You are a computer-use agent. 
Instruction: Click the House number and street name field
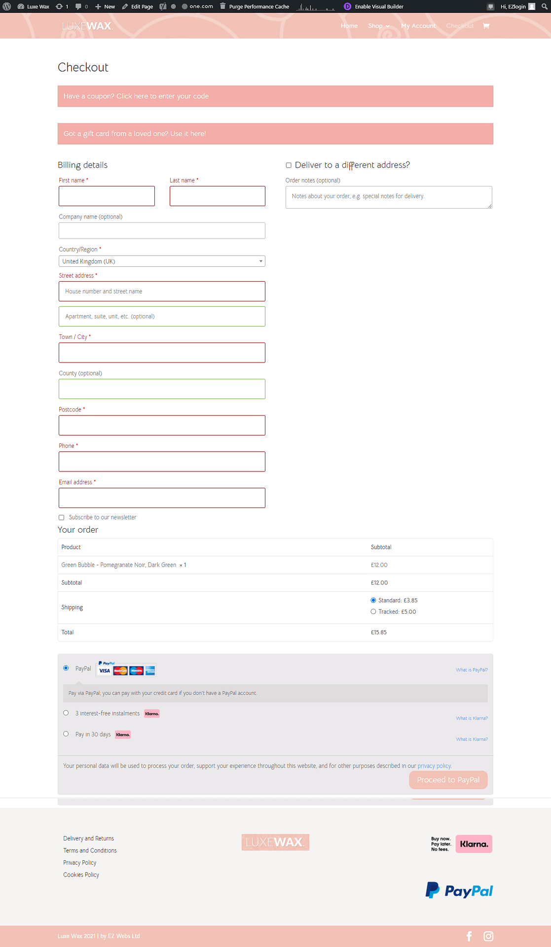coord(162,291)
